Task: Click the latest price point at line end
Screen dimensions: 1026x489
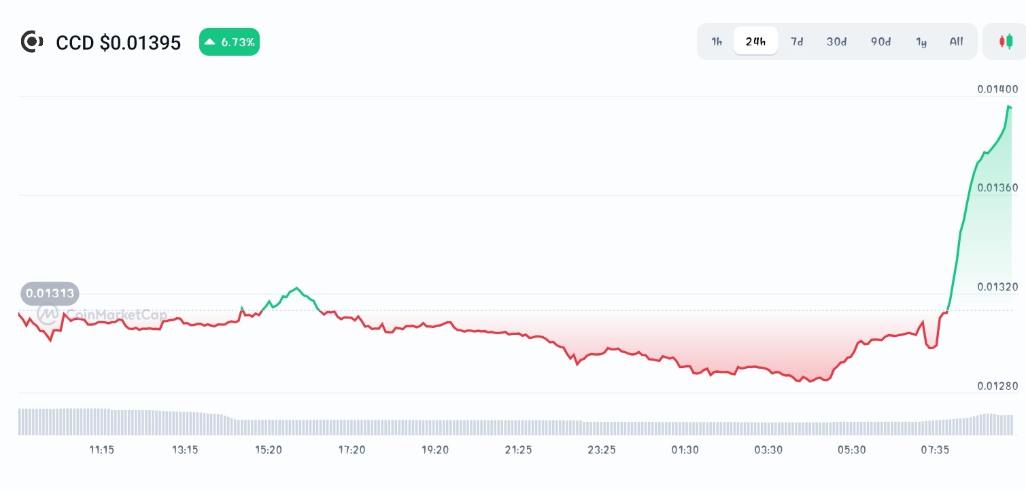Action: point(1010,107)
